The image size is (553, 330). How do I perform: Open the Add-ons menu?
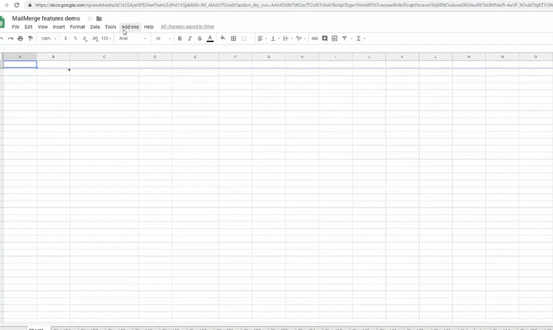pos(130,27)
